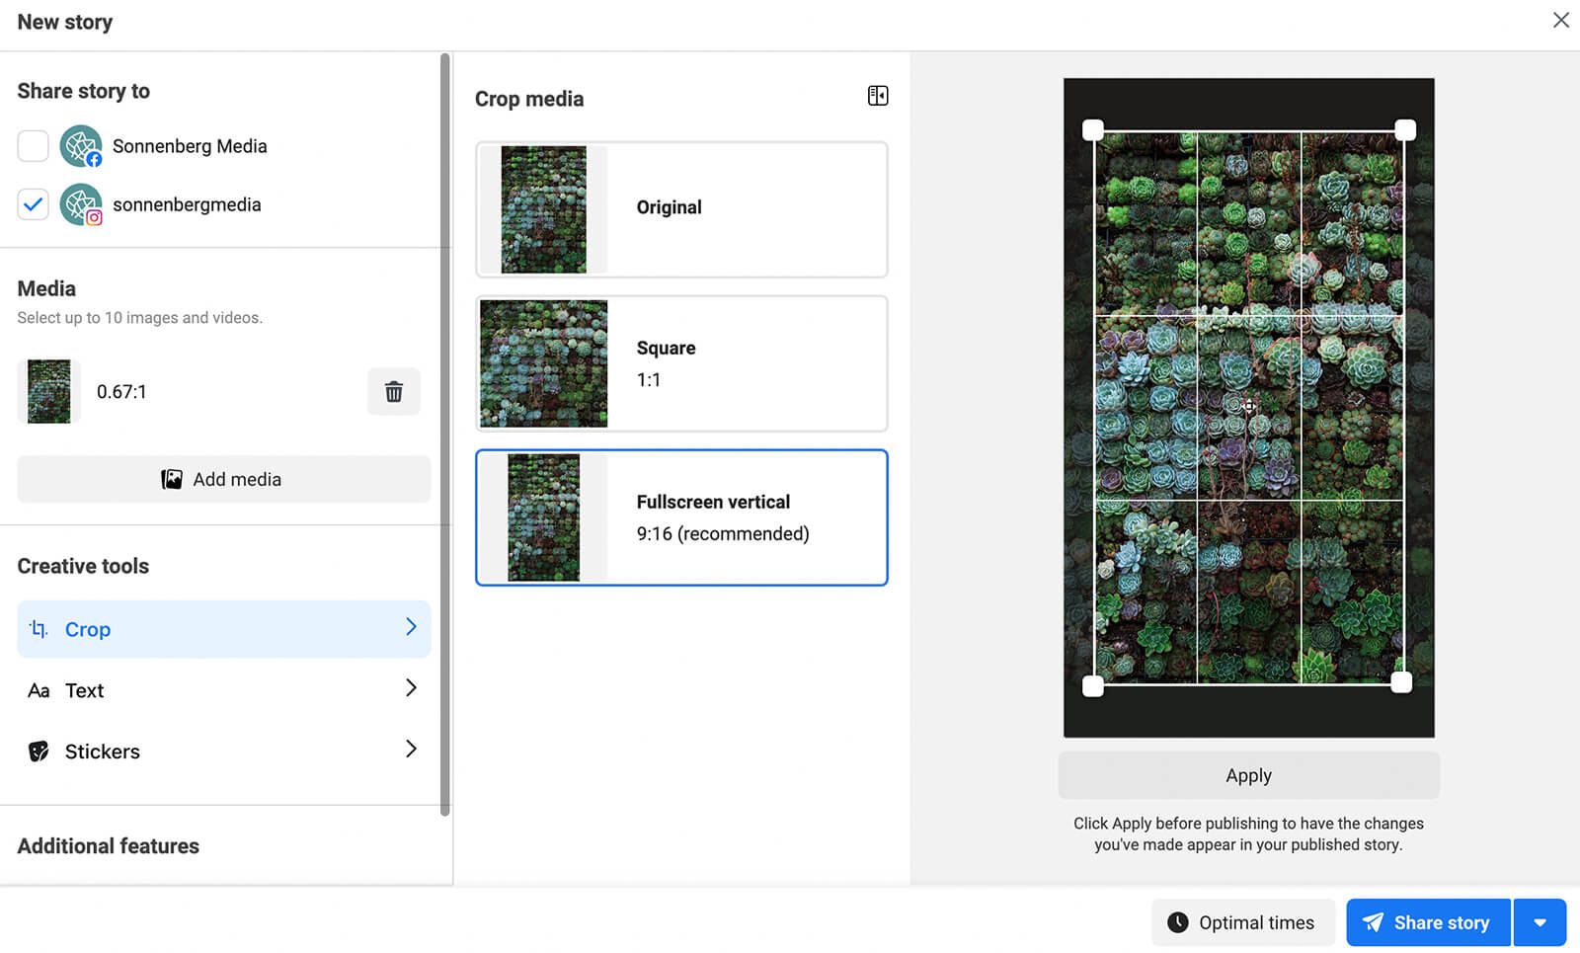The width and height of the screenshot is (1580, 953).
Task: Click the left panel scrollbar
Action: point(445,435)
